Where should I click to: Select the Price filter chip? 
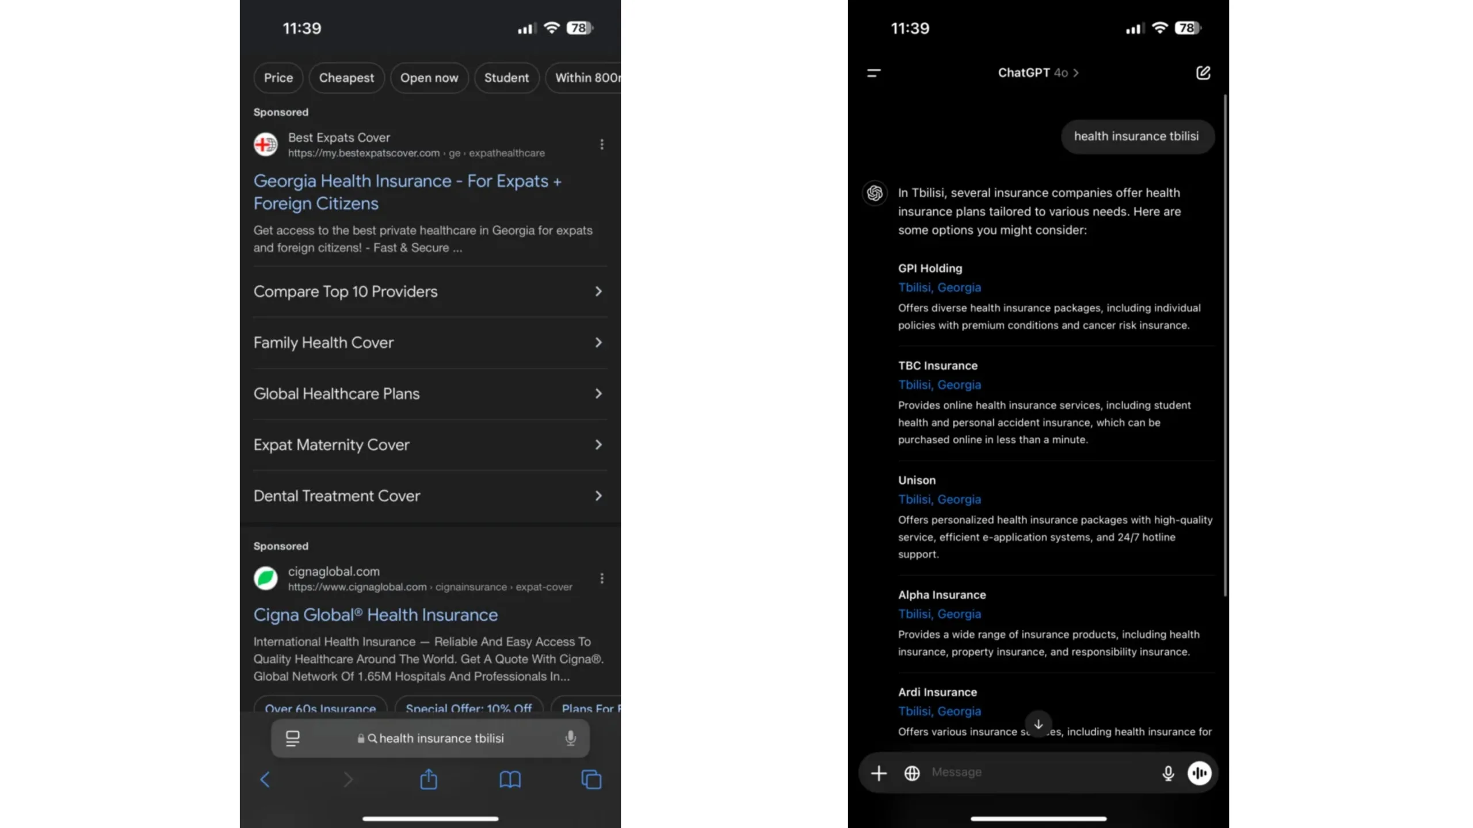pyautogui.click(x=278, y=78)
